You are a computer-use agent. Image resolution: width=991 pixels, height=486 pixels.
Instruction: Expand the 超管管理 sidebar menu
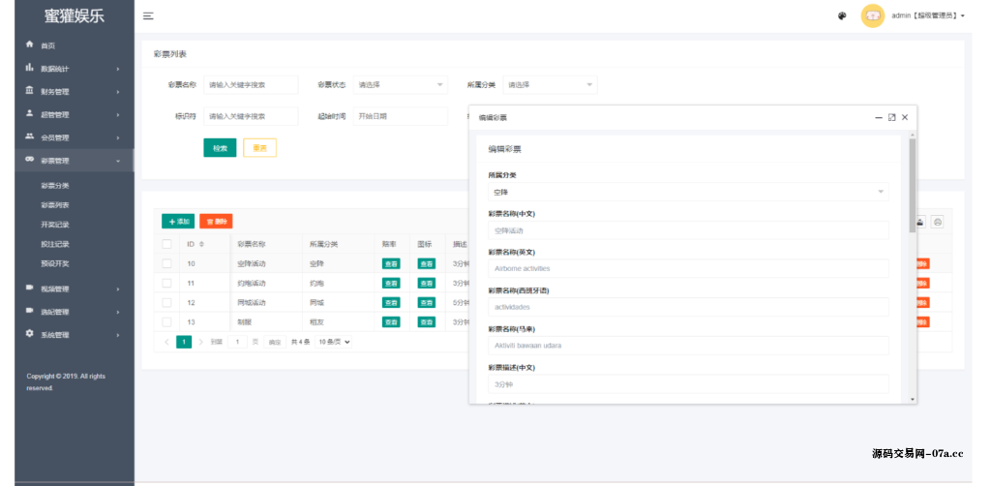74,114
